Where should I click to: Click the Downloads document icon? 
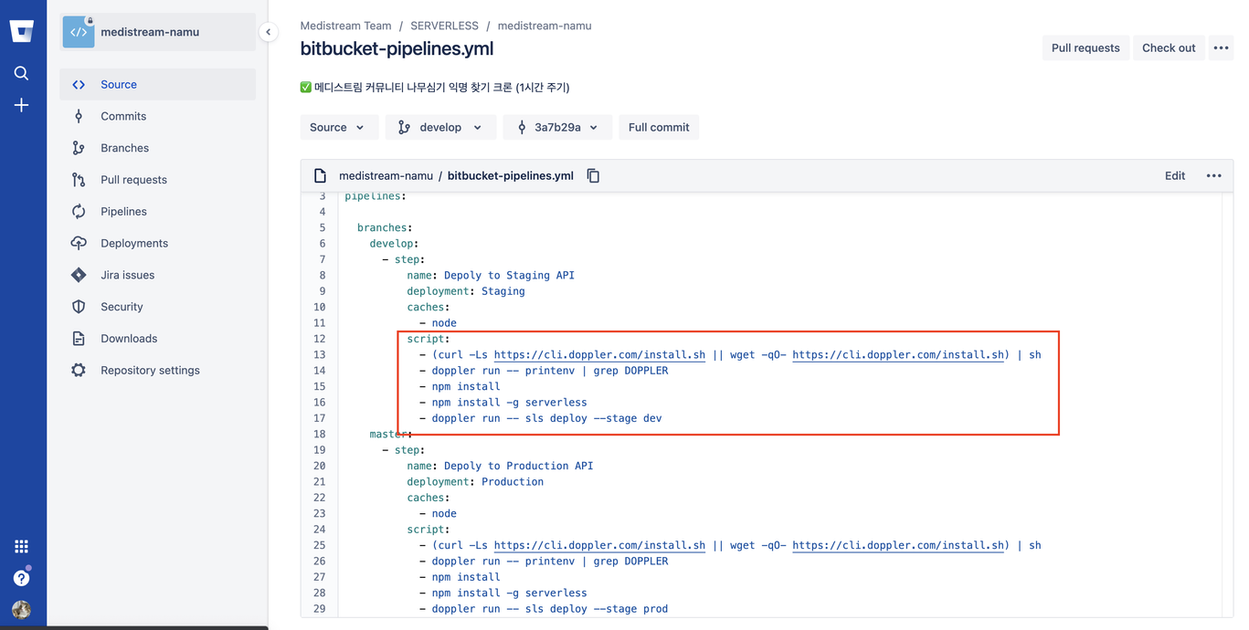[x=79, y=339]
